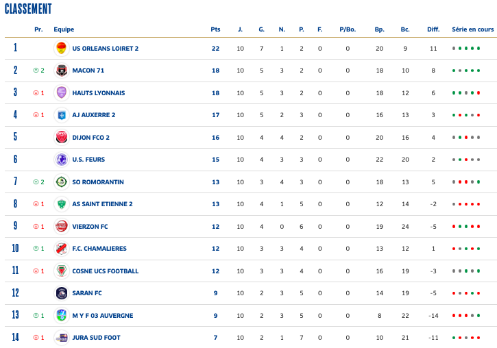
Task: Click the Série en cours column header
Action: [x=472, y=29]
